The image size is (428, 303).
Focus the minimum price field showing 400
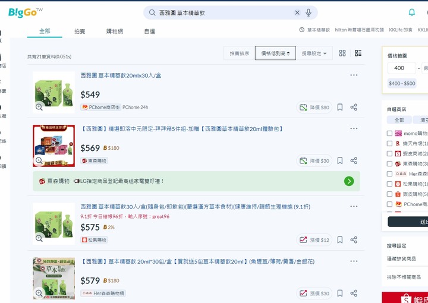pos(401,68)
